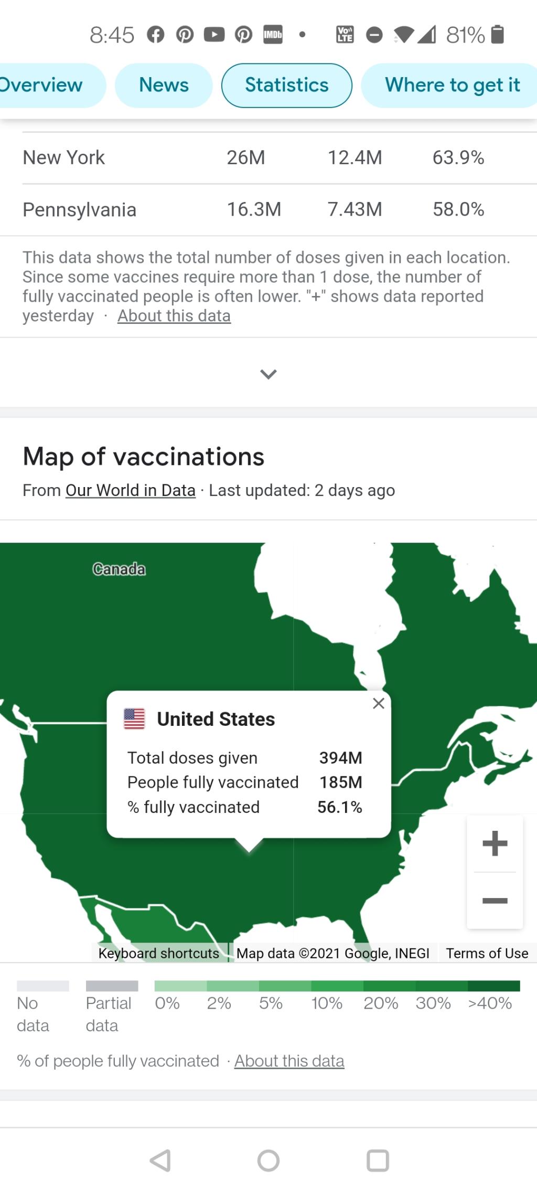
Task: Expand the state list with chevron
Action: [268, 374]
